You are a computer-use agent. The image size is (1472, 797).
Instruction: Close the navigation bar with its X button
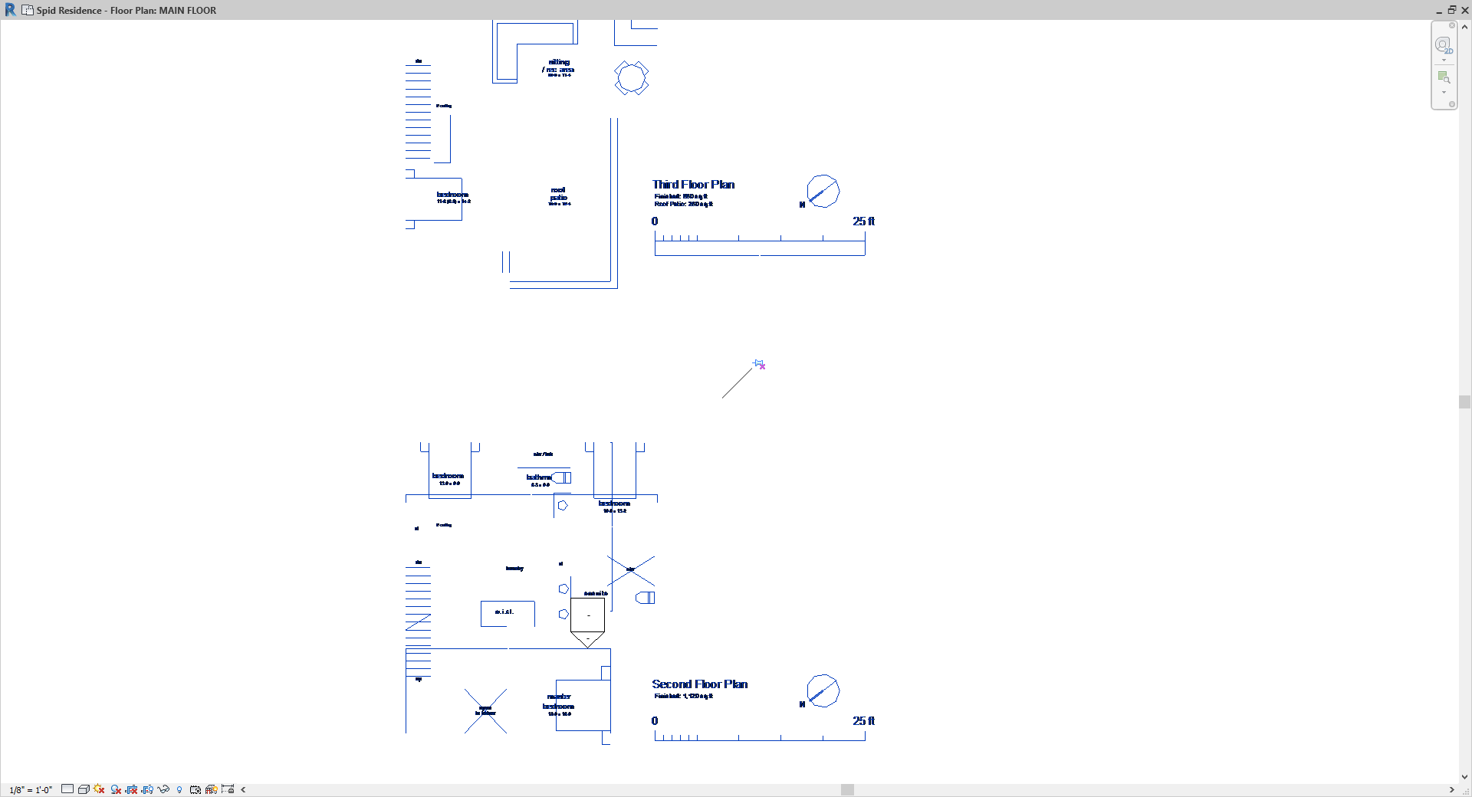coord(1452,25)
